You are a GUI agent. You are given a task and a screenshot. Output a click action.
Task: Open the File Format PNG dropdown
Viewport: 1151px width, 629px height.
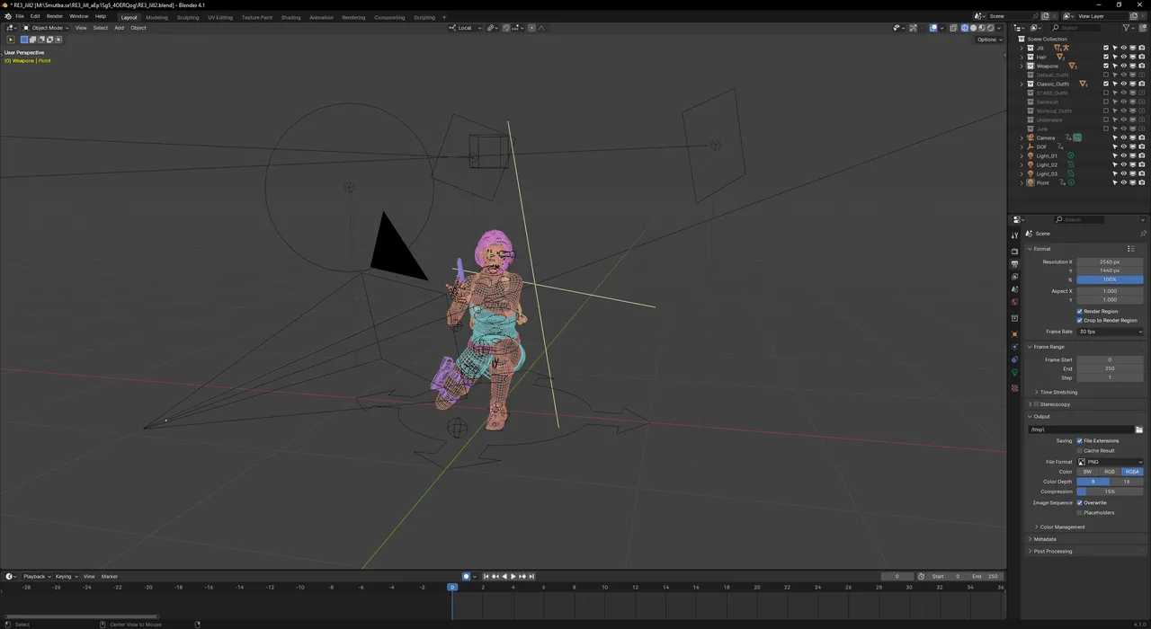click(x=1111, y=462)
